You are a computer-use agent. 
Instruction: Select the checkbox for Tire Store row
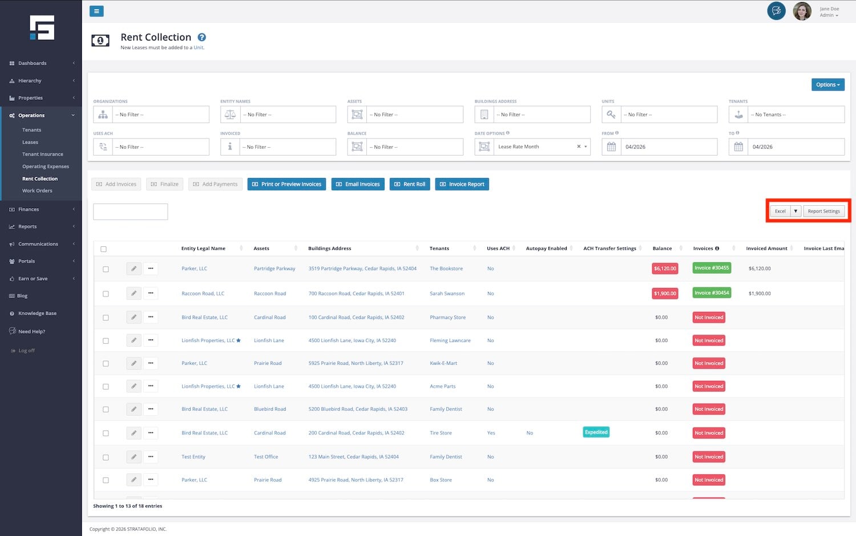coord(106,433)
